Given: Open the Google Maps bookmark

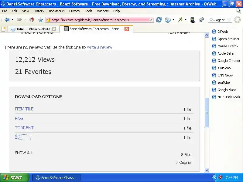Looking at the screenshot, I should pyautogui.click(x=224, y=90).
